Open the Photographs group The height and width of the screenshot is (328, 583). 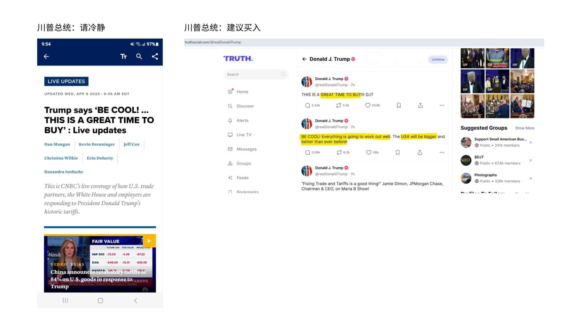(486, 175)
